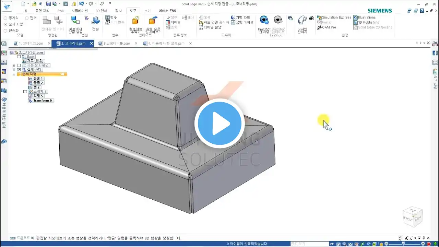Click the YouTube icon on right sidebar
Viewport: 439px width, 247px height.
[435, 44]
